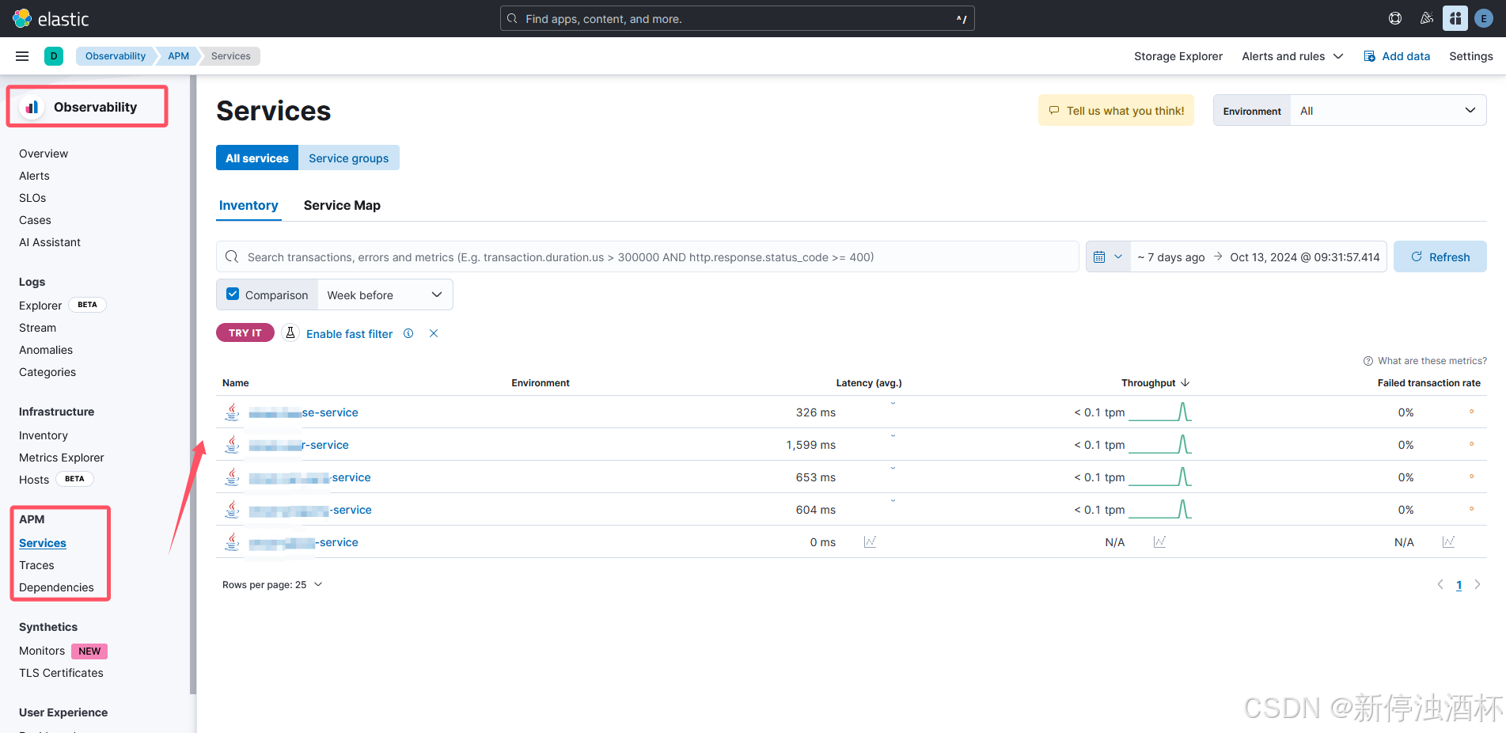The height and width of the screenshot is (733, 1506).
Task: Click Tell us what you think!
Action: pyautogui.click(x=1116, y=110)
